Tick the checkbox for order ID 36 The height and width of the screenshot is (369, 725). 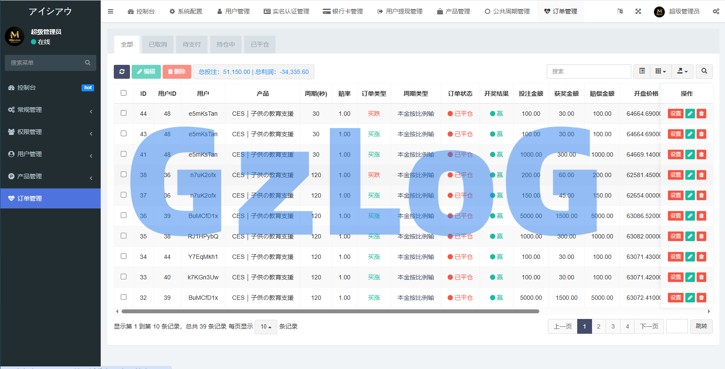point(124,215)
